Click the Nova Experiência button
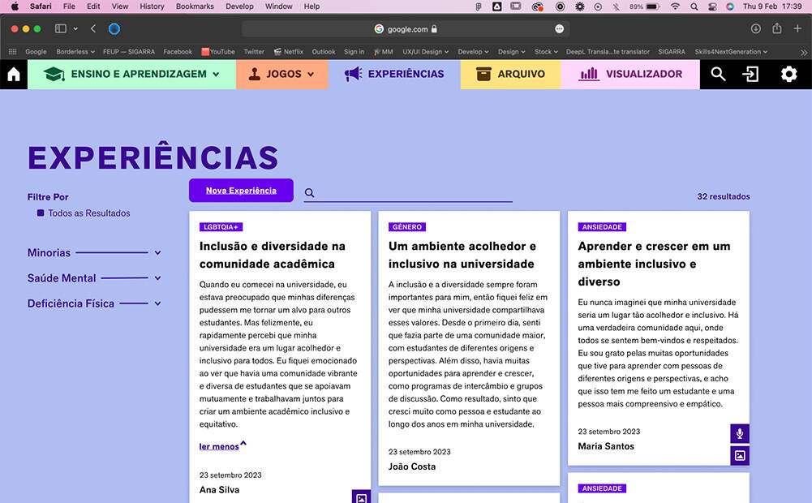This screenshot has height=503, width=812. click(x=241, y=191)
